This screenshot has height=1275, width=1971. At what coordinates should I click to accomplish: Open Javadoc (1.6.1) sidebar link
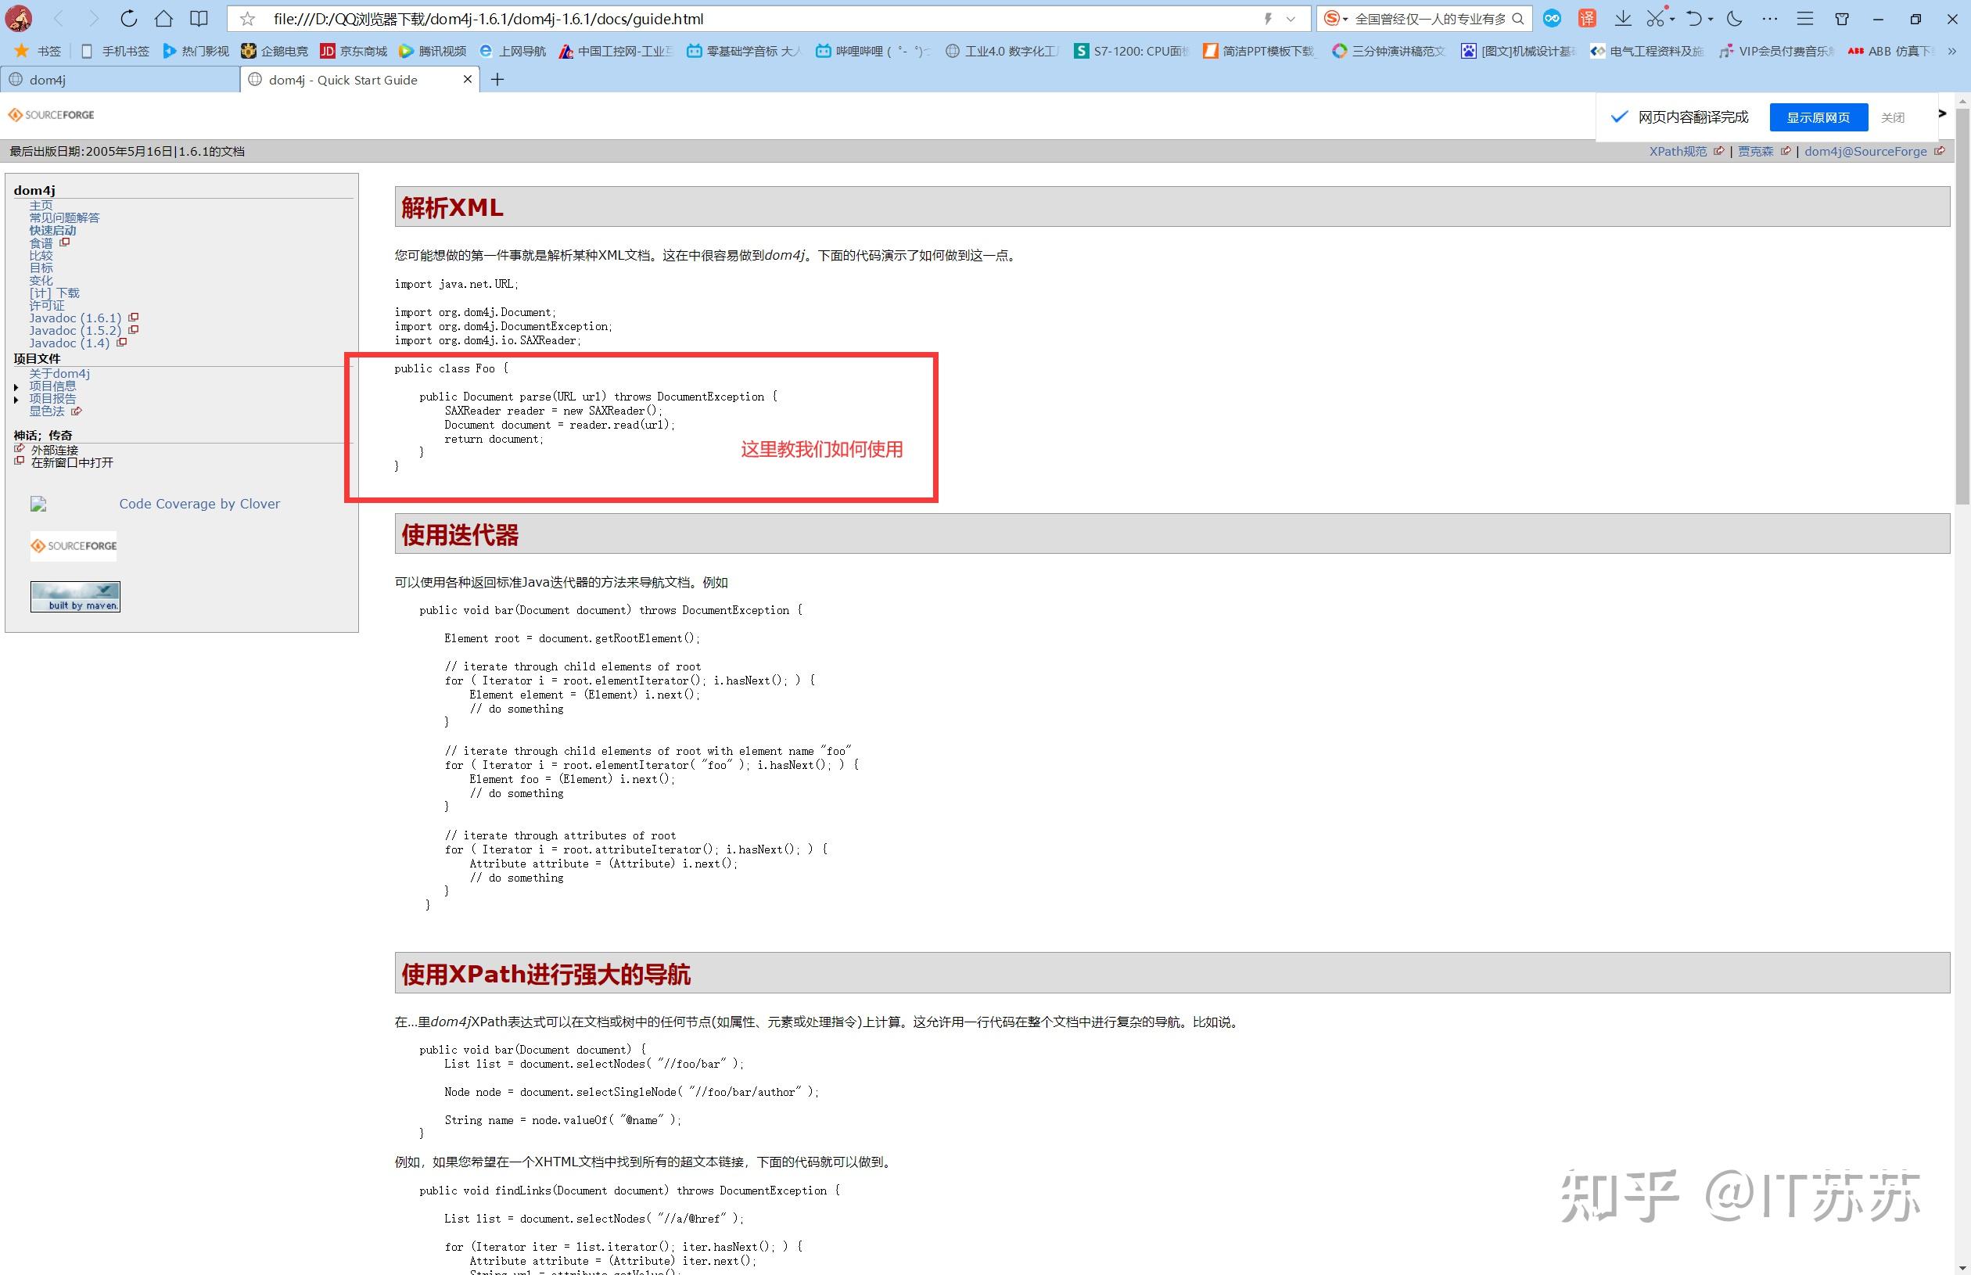(x=75, y=318)
